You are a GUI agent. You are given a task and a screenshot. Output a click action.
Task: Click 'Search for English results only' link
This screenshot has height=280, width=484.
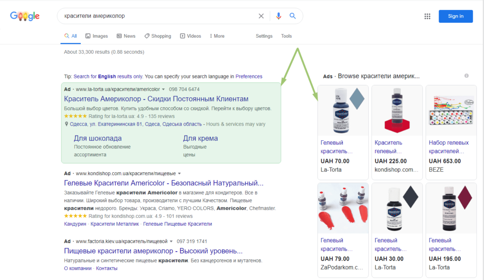(x=108, y=76)
